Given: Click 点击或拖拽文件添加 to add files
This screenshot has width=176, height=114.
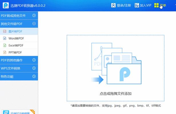Looking at the screenshot, I should [115, 93].
